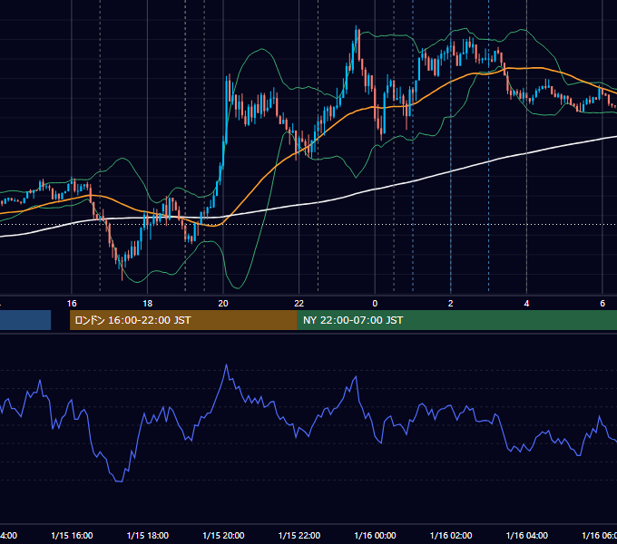Image resolution: width=617 pixels, height=544 pixels.
Task: Click the 1/16 02:00 date label
Action: tap(451, 536)
